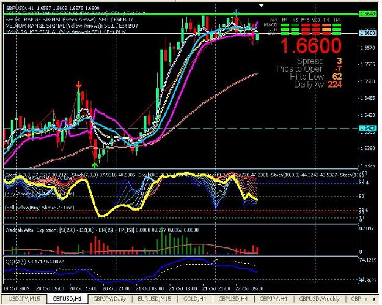Image resolution: width=382 pixels, height=305 pixels.
Task: Click the blue down arrow at chart top
Action: point(236,13)
